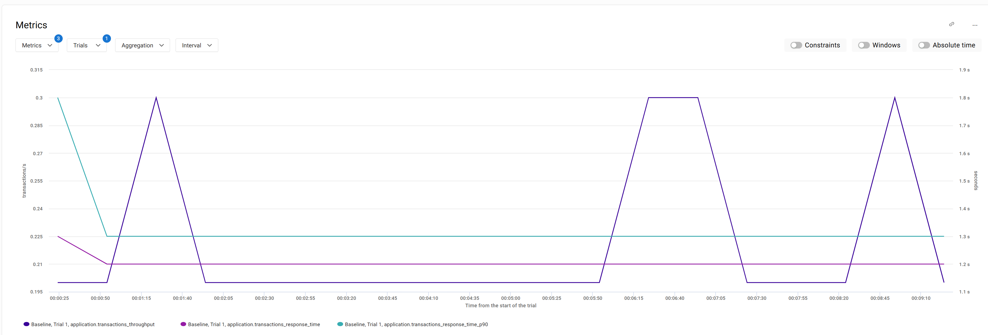Click the transactions_response_time_p90 legend label
This screenshot has width=988, height=335.
click(416, 324)
